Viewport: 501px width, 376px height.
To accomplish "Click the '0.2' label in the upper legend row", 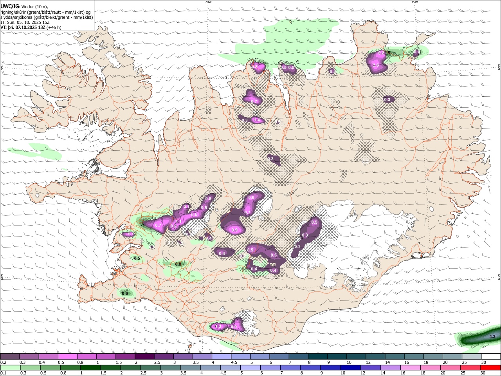I will (4, 362).
